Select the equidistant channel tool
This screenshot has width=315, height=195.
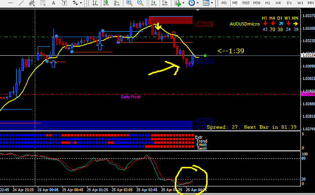coord(32,3)
